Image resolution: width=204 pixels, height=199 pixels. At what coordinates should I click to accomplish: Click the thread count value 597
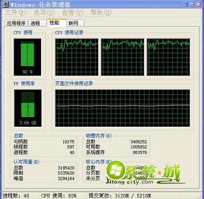71,147
